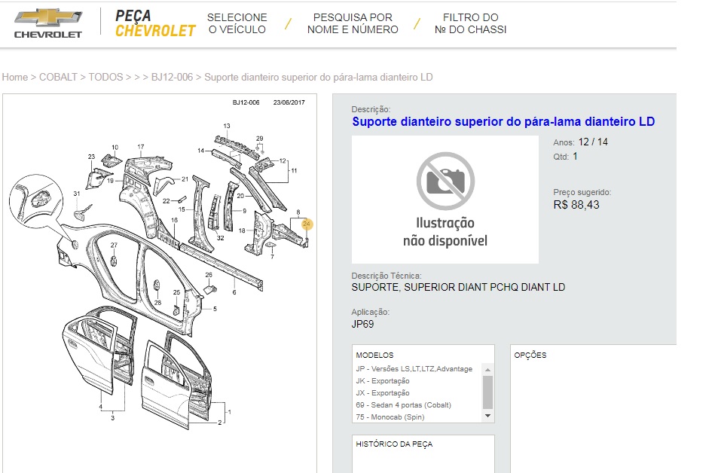This screenshot has height=473, width=715.
Task: Open the BJ12-006 breadcrumb link
Action: [172, 77]
